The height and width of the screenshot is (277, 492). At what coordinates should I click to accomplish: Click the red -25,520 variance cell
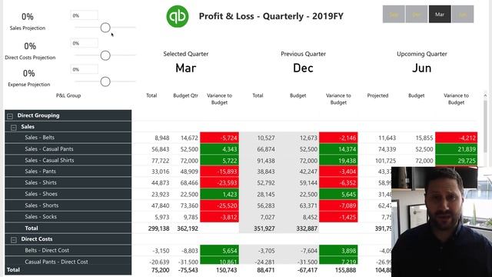click(x=219, y=205)
